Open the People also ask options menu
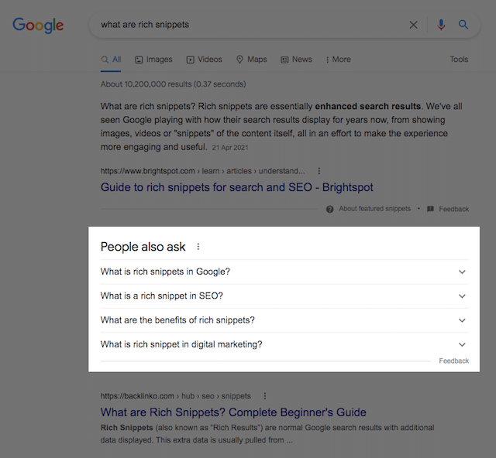This screenshot has width=496, height=458. [x=198, y=247]
